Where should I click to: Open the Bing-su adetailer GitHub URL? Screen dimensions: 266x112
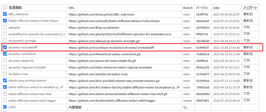point(94,28)
